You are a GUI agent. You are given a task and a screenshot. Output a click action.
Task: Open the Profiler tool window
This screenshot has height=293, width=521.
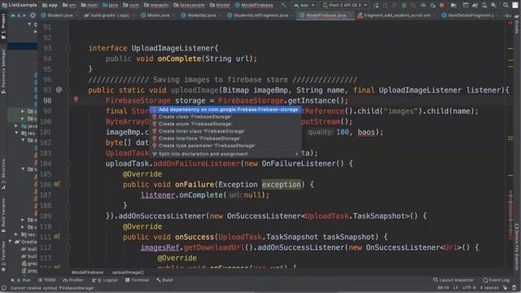[73, 280]
